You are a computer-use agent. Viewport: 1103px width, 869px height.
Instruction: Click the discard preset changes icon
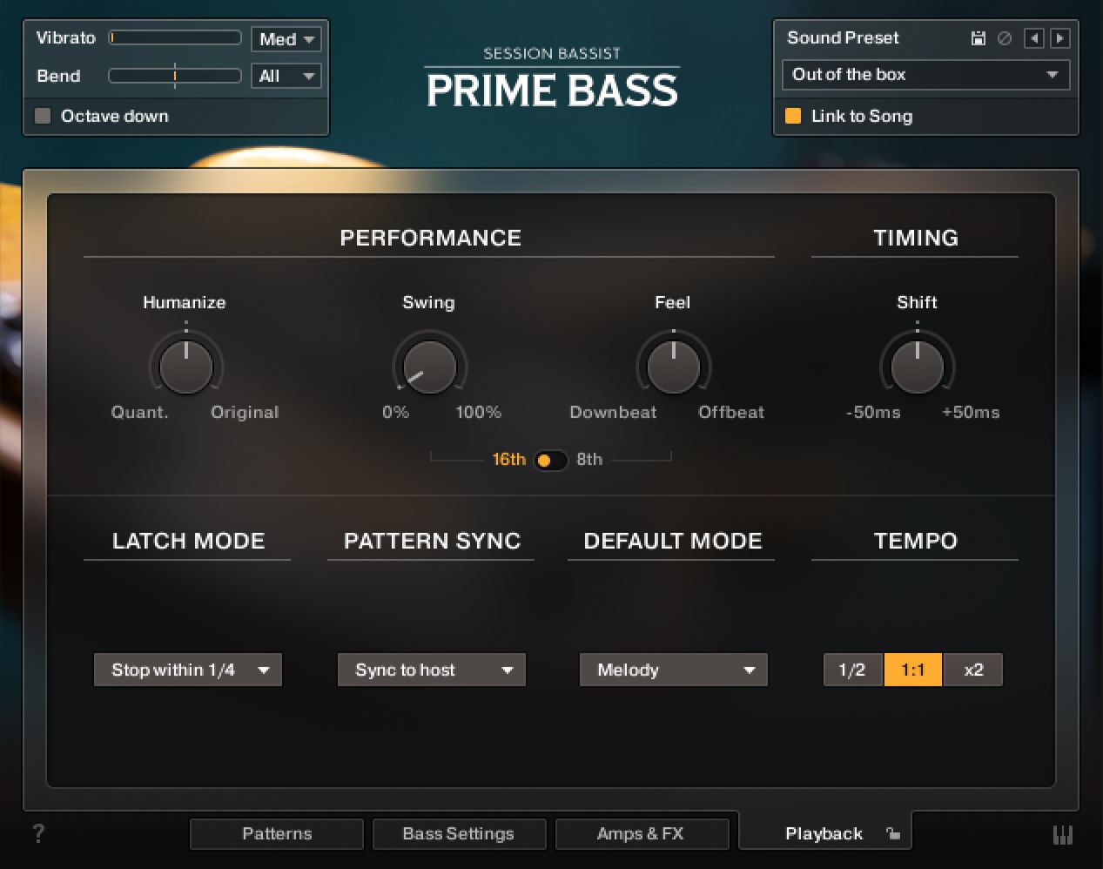tap(1004, 37)
